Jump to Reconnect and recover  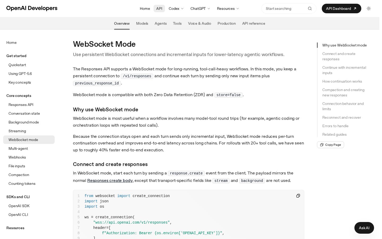[341, 117]
